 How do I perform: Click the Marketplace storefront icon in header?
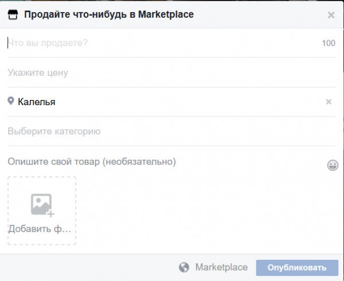13,14
